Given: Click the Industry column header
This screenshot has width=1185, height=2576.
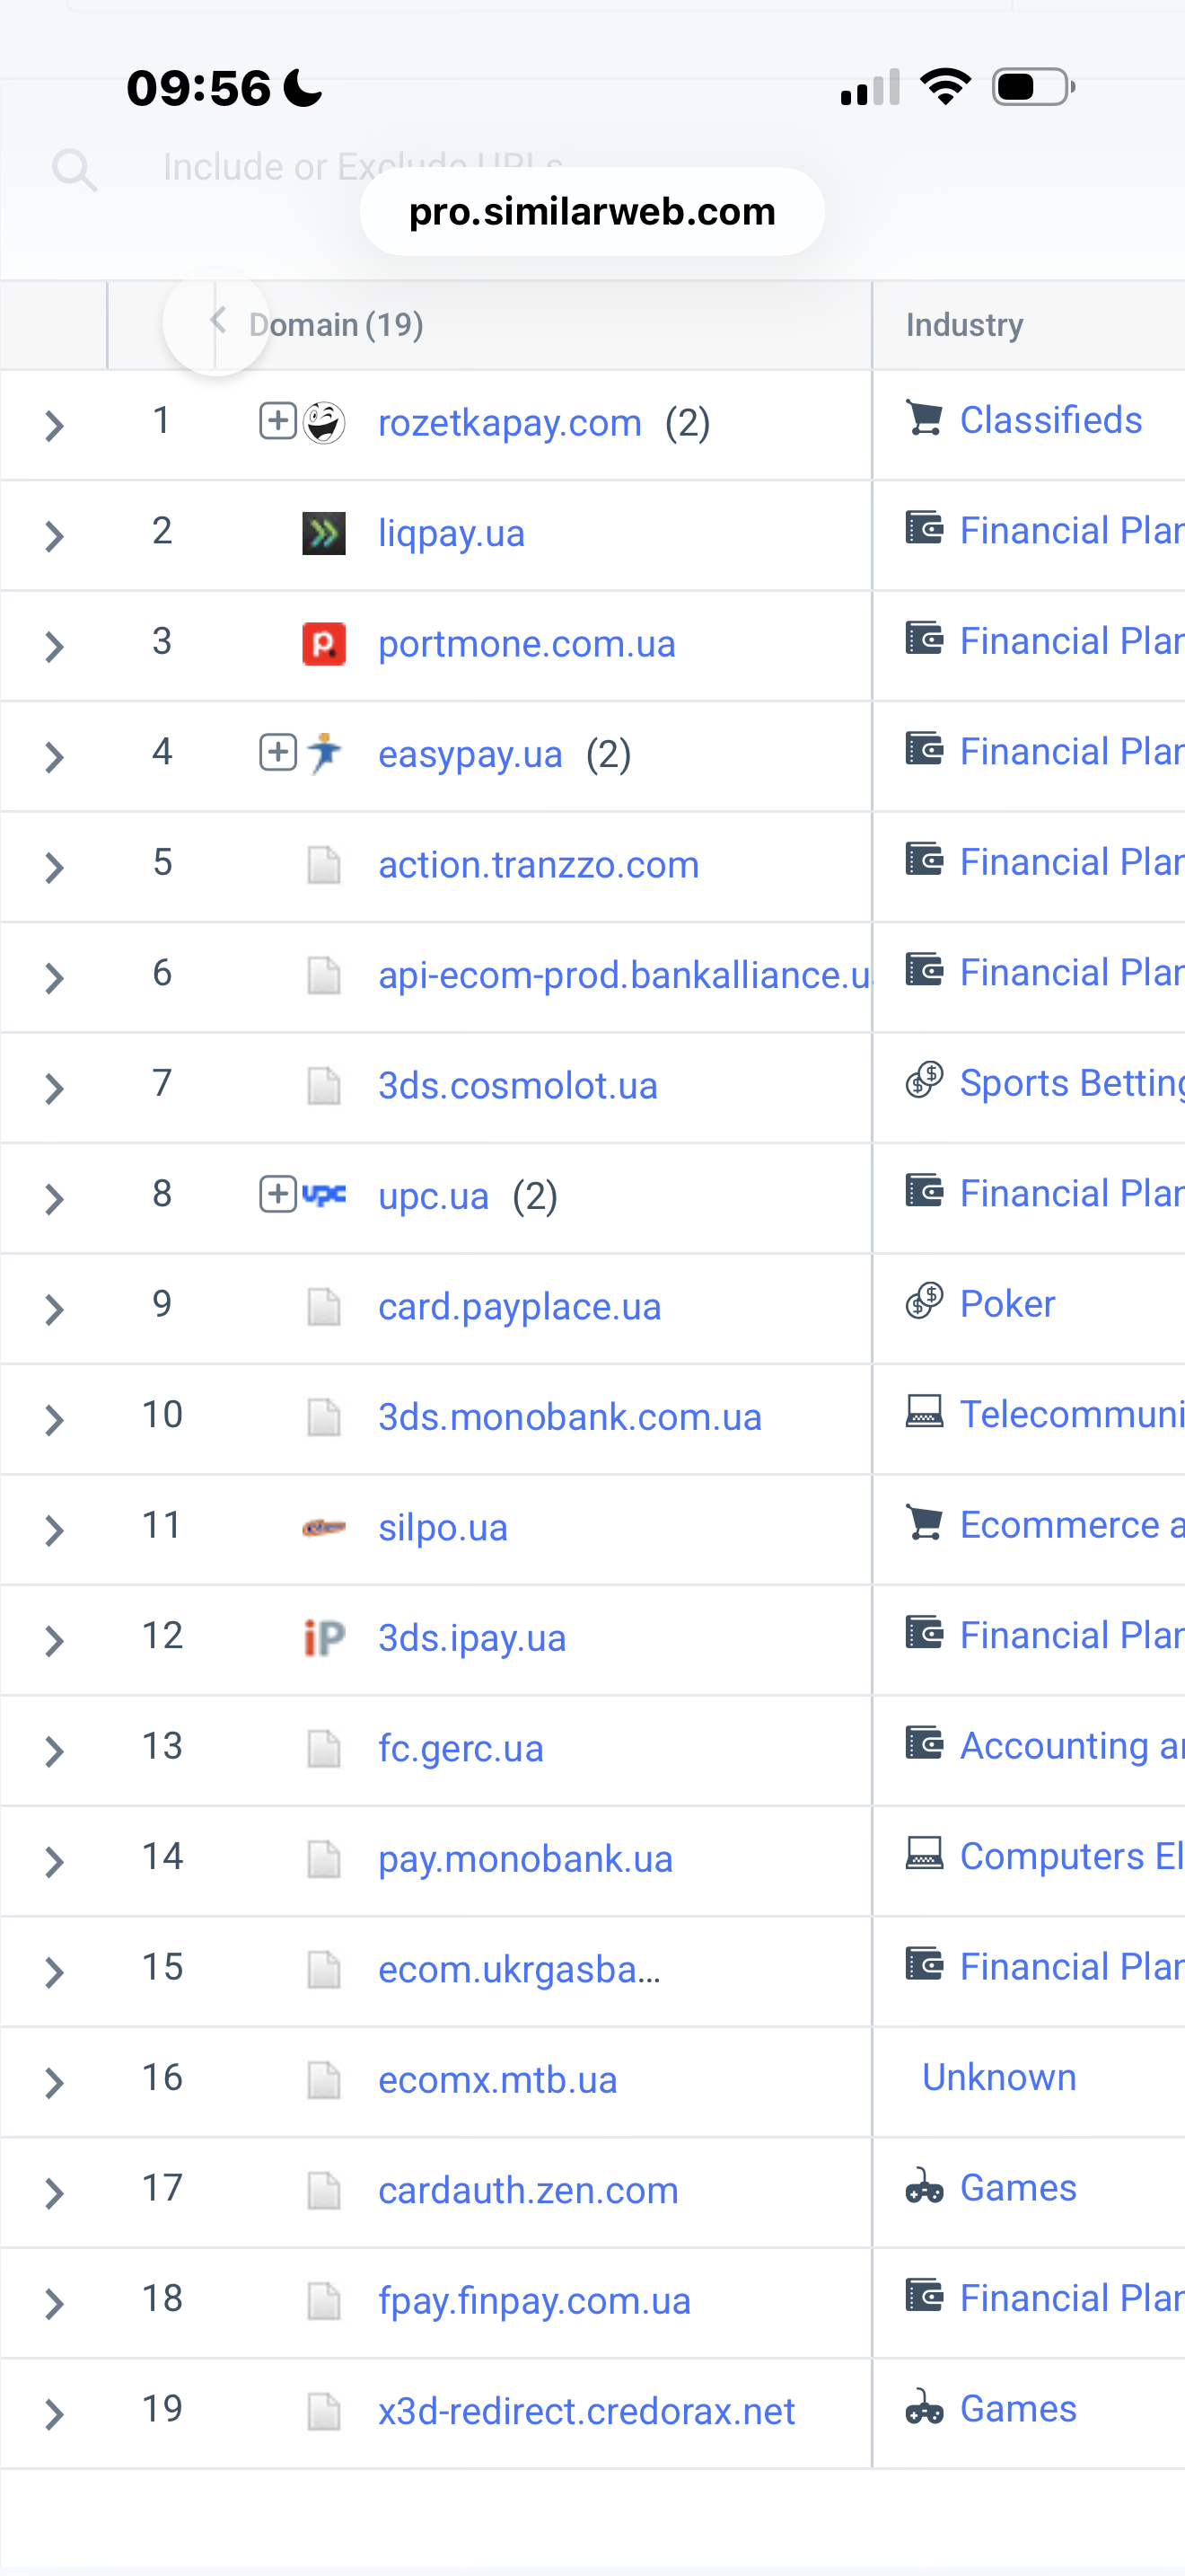Looking at the screenshot, I should coord(964,325).
